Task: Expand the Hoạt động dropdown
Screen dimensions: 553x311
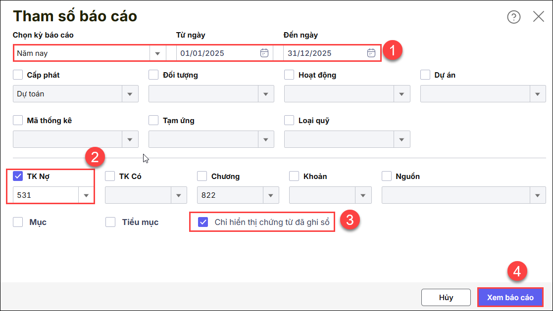Action: pos(402,94)
